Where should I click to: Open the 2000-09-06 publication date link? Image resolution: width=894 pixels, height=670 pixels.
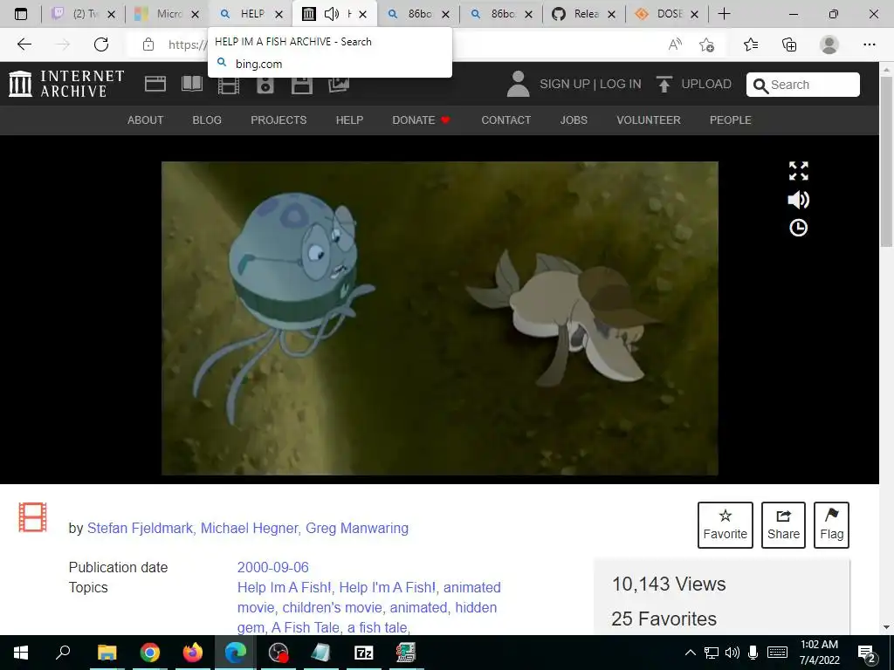point(273,567)
